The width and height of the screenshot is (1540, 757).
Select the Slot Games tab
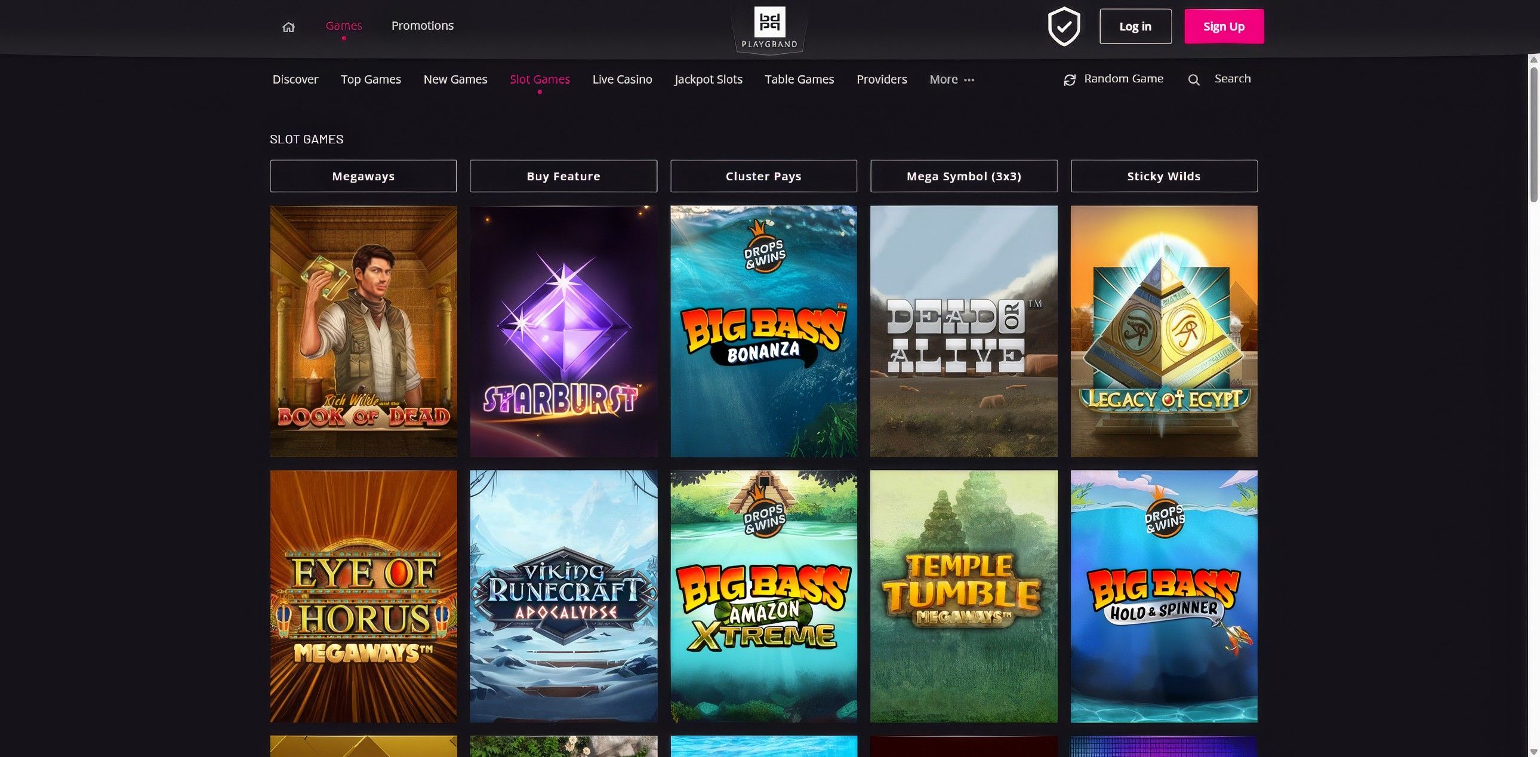coord(540,79)
